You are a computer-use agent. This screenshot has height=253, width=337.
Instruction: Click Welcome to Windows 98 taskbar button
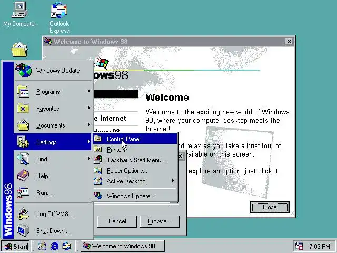123,246
